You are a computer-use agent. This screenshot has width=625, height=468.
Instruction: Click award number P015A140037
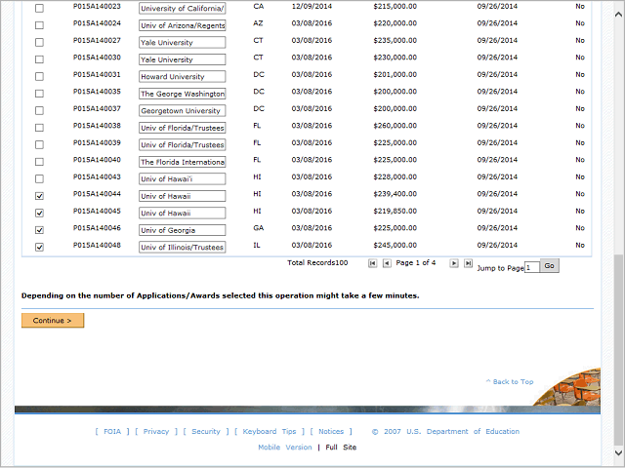[97, 108]
